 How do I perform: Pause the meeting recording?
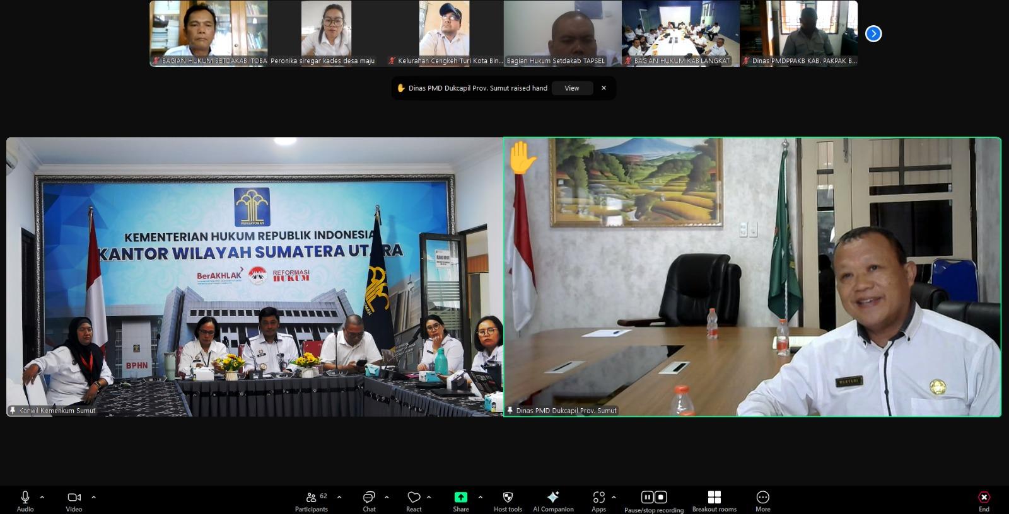click(x=647, y=497)
